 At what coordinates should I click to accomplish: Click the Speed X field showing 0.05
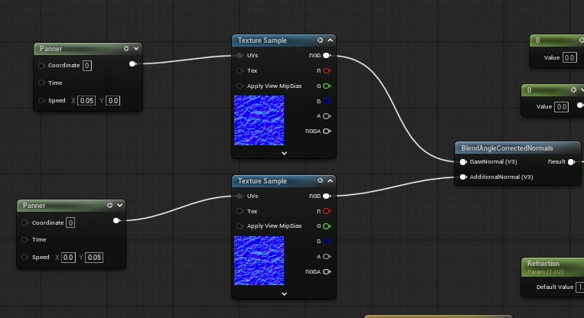click(x=86, y=101)
